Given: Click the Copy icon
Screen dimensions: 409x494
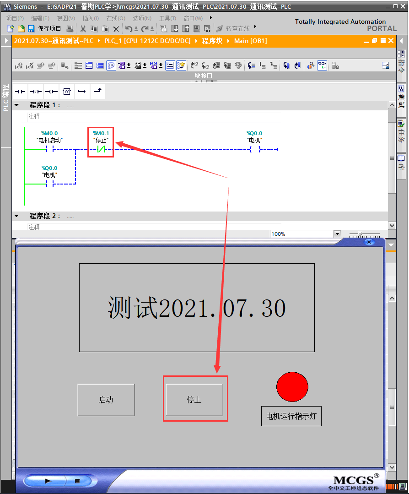Looking at the screenshot, I should pyautogui.click(x=94, y=29).
